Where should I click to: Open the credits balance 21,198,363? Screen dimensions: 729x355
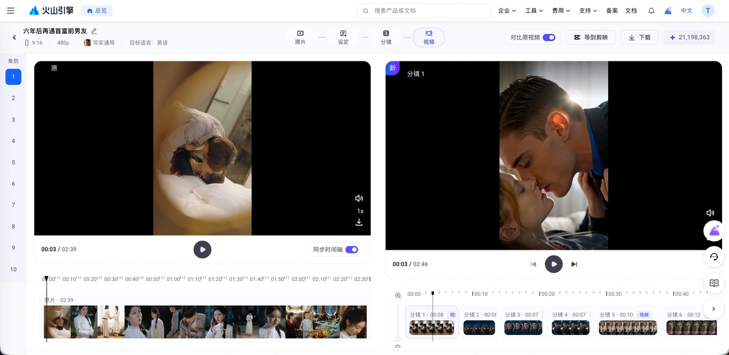pyautogui.click(x=689, y=38)
